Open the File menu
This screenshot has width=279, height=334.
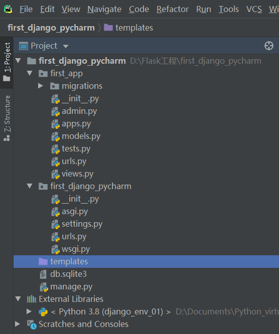click(x=26, y=9)
